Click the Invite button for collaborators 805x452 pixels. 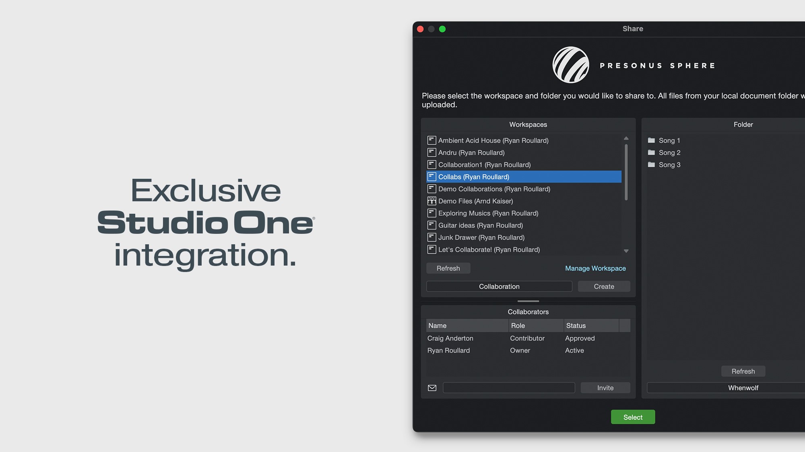(605, 387)
